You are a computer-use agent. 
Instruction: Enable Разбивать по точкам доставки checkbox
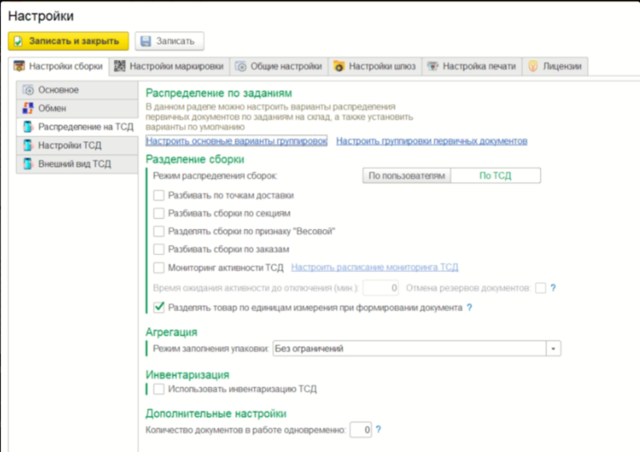tap(159, 195)
